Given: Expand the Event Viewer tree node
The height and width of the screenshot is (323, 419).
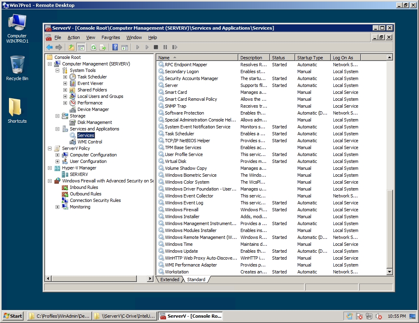Looking at the screenshot, I should click(x=65, y=83).
